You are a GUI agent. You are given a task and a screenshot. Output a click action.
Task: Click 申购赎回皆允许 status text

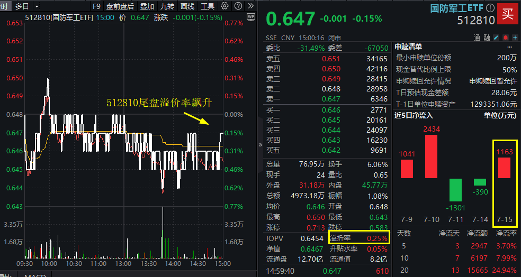click(493, 81)
